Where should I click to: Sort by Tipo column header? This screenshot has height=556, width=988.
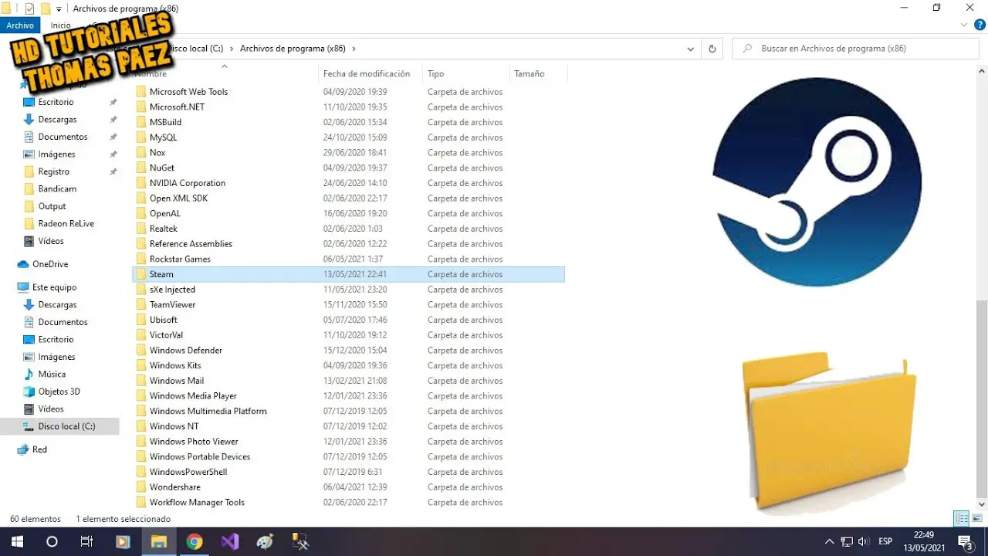(x=435, y=73)
